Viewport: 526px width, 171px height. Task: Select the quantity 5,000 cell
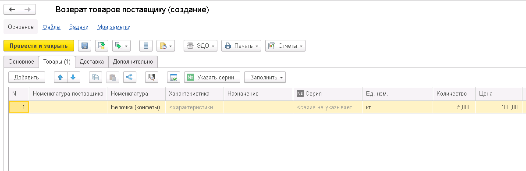tap(454, 107)
